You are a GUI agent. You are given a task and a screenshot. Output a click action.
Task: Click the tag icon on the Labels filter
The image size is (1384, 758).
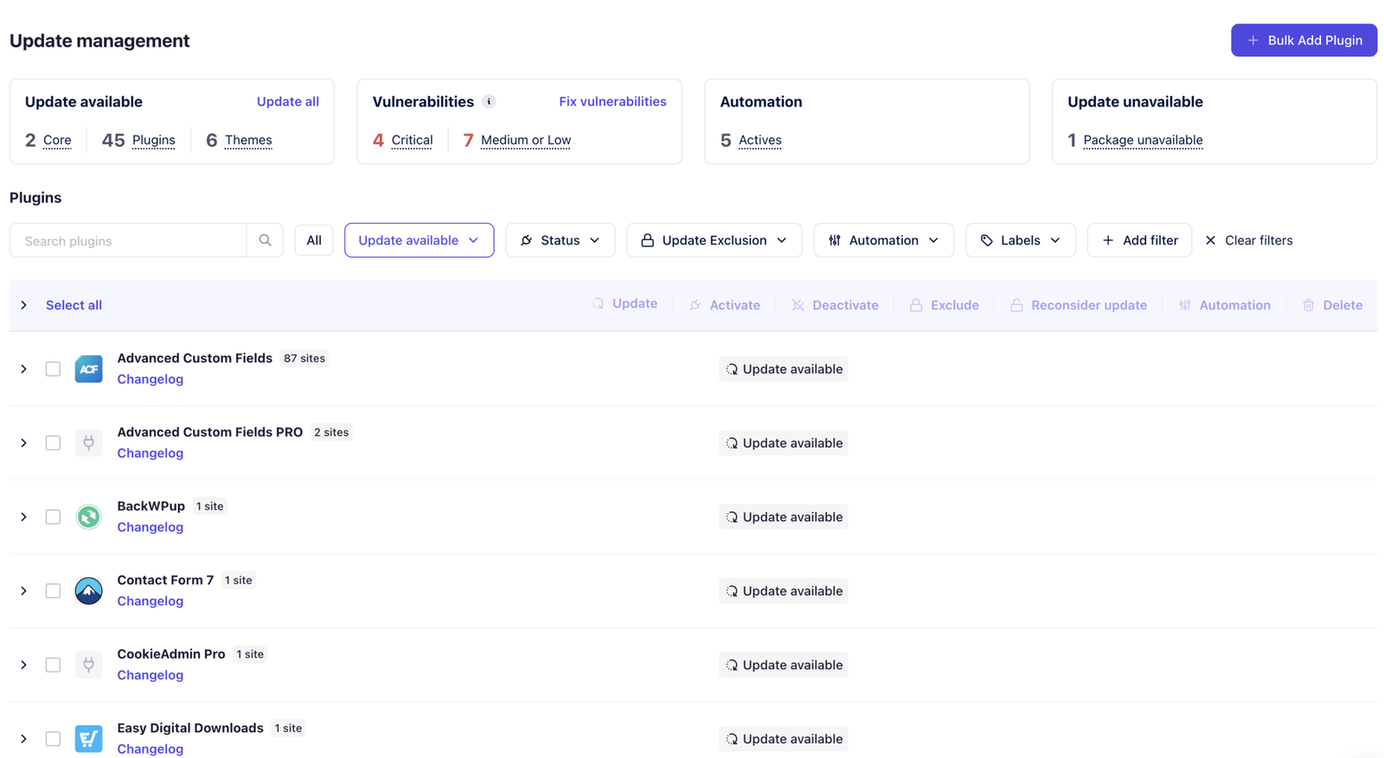click(986, 240)
